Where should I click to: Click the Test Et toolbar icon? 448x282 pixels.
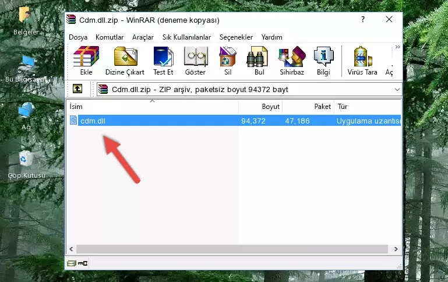tap(163, 57)
